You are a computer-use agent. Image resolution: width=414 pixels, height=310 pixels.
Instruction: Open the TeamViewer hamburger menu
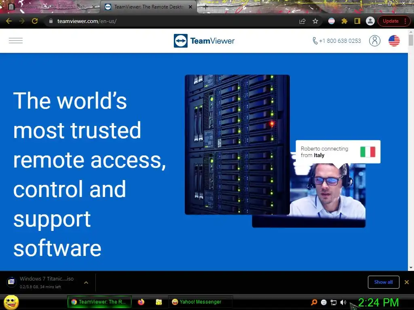16,41
